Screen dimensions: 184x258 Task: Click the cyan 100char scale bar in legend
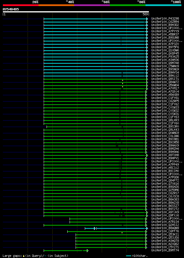click(129, 256)
